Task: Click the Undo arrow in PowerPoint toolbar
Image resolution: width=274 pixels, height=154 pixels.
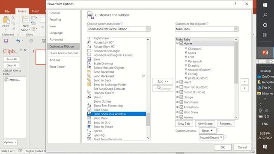Action: pyautogui.click(x=18, y=41)
